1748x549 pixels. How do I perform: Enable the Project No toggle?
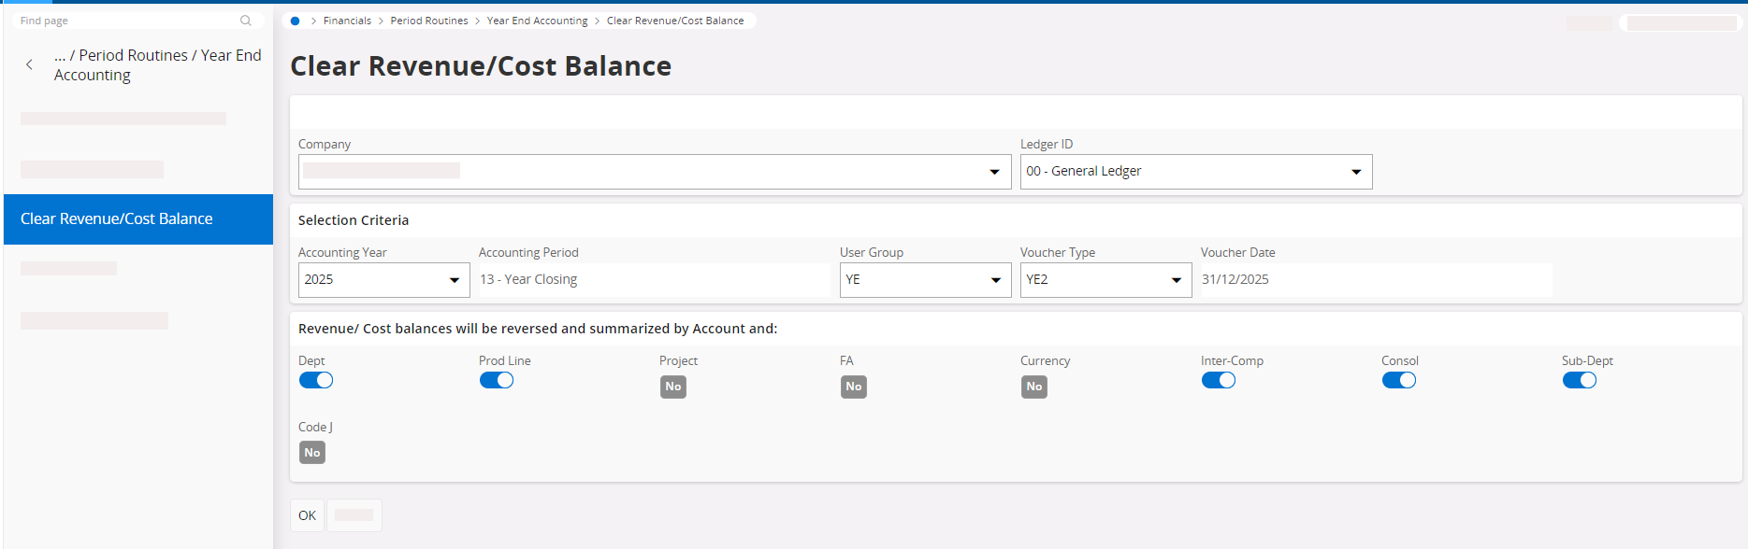(x=673, y=387)
